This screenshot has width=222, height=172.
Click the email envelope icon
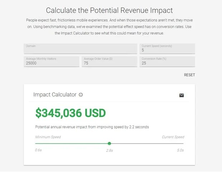pos(182,95)
